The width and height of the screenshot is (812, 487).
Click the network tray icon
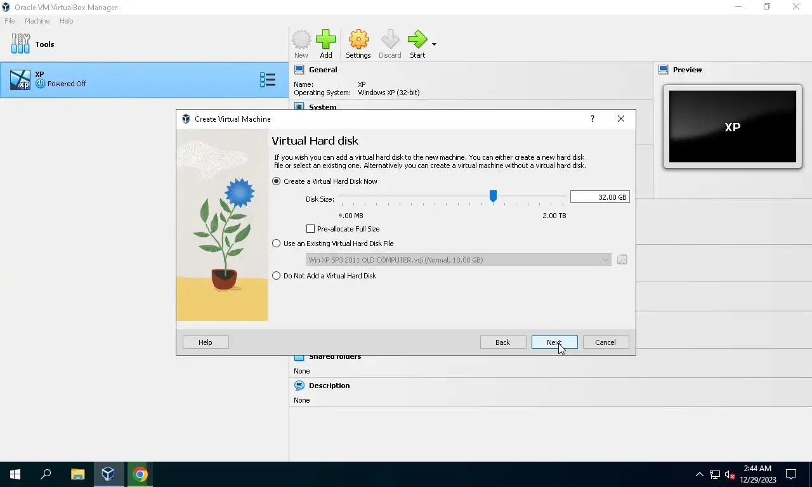point(715,474)
